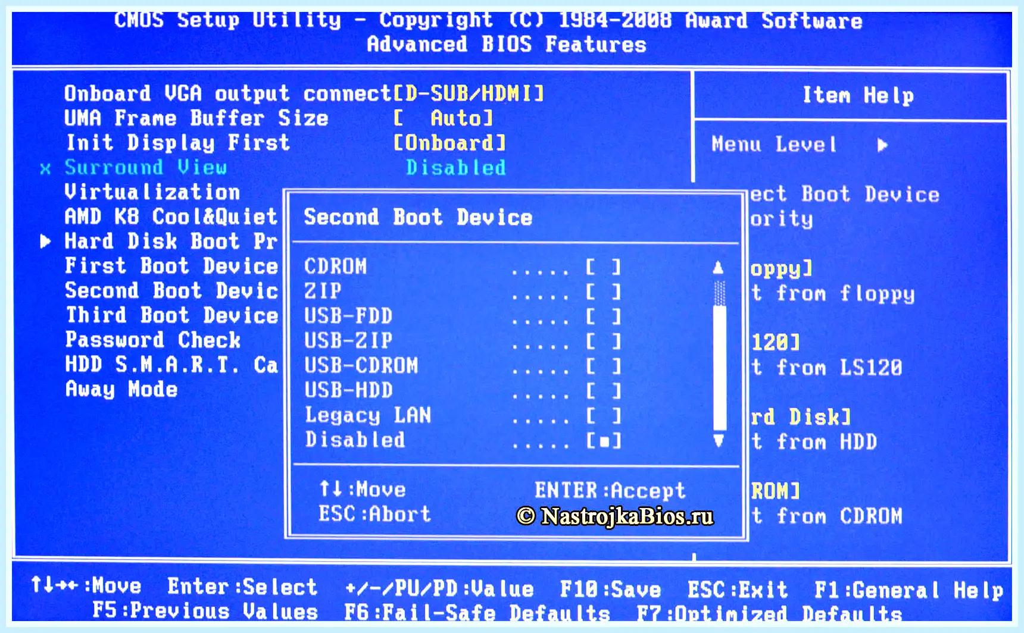This screenshot has width=1024, height=633.
Task: Highlight the AMD K8 Cool&Quiet setting
Action: click(x=171, y=217)
